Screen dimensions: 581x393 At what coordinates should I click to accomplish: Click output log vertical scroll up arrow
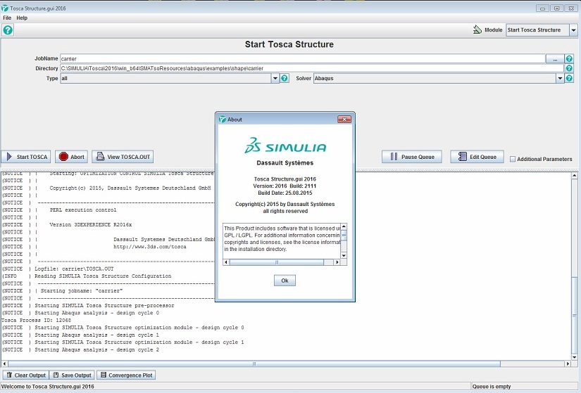tap(575, 175)
